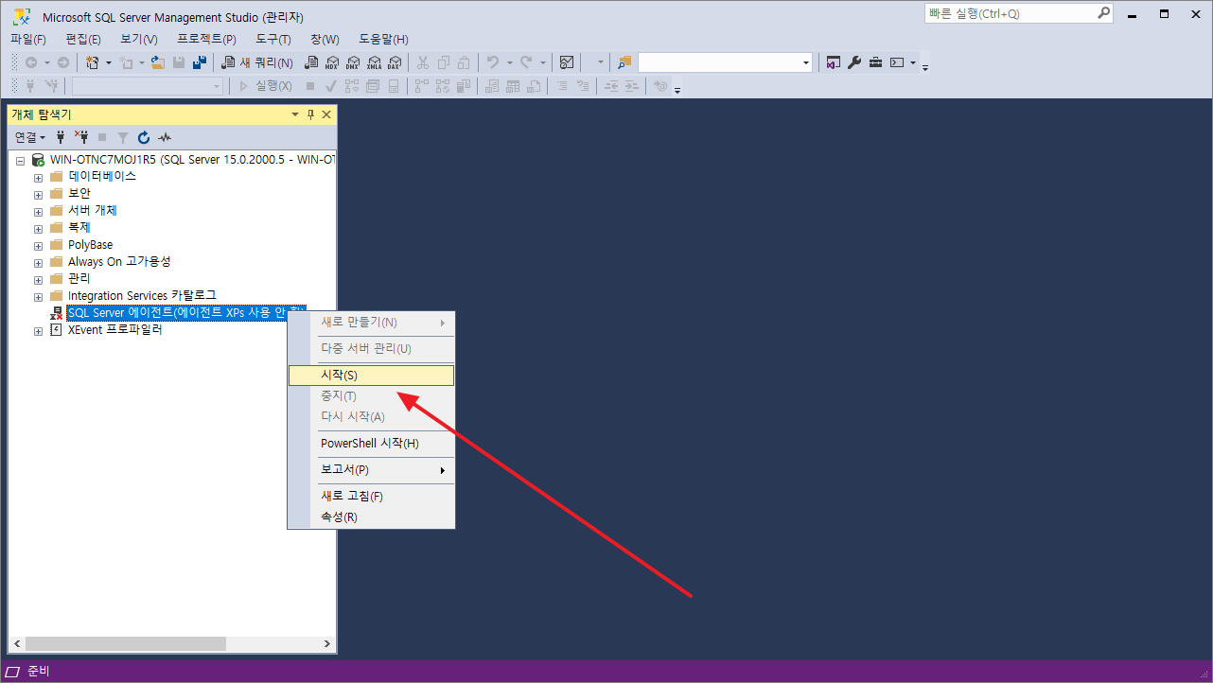Close the 개체 탐색기 panel
Screen dimensions: 1213x683
click(326, 114)
